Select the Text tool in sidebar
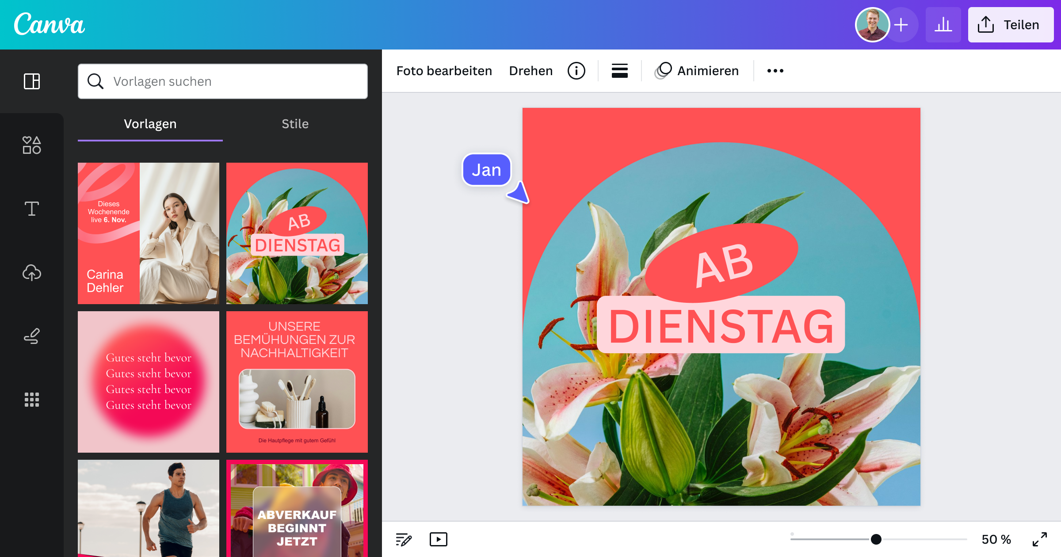Viewport: 1061px width, 557px height. pyautogui.click(x=32, y=209)
